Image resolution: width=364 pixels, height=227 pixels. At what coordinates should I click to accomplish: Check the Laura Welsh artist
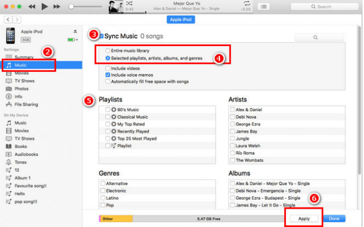(232, 146)
